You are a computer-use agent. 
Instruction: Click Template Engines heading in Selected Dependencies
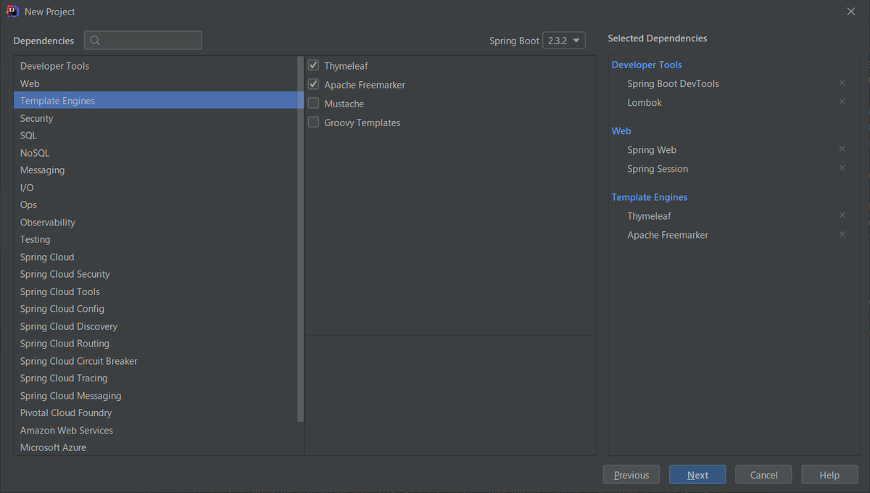point(650,196)
